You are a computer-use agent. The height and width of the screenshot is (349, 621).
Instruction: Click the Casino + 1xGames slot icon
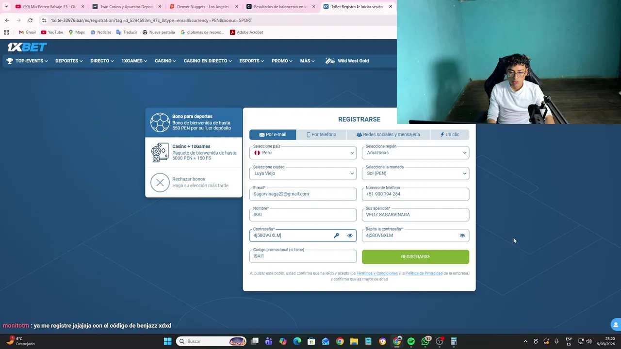pyautogui.click(x=160, y=153)
